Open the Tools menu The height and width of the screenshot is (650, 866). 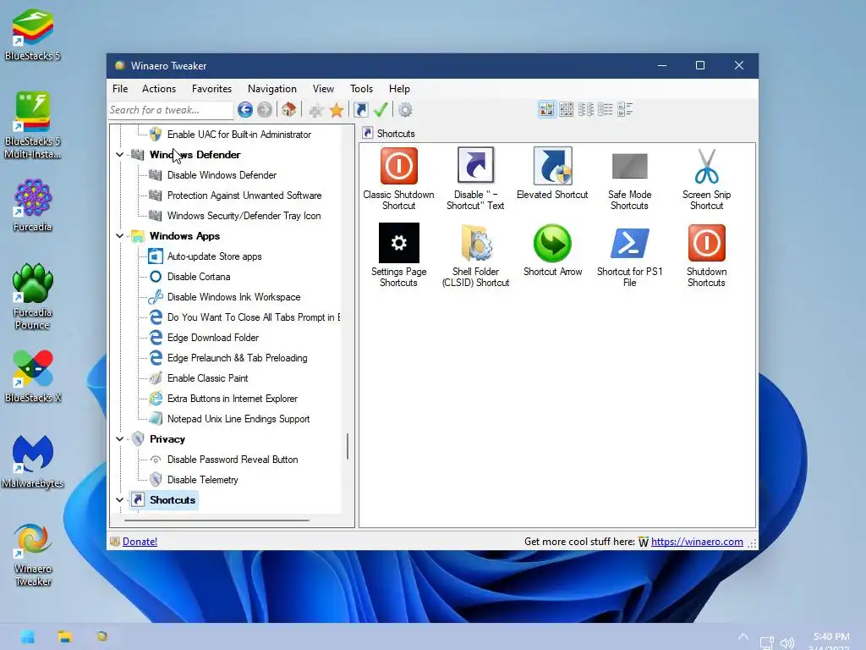(x=361, y=88)
